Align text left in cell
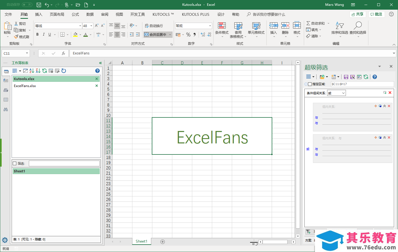 (111, 35)
